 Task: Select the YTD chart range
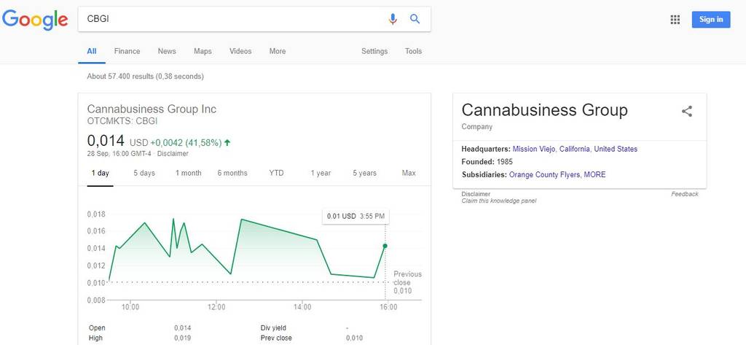pos(276,173)
